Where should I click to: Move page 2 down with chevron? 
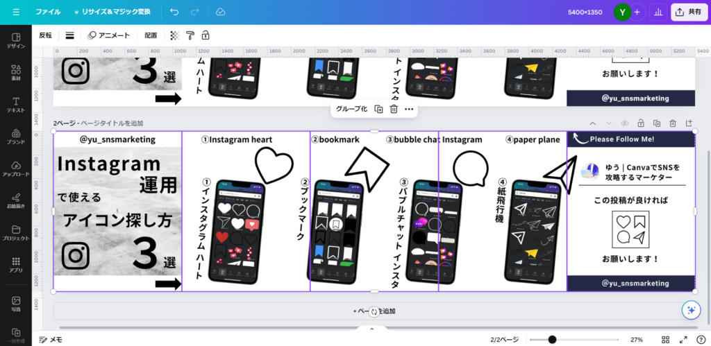tap(609, 123)
